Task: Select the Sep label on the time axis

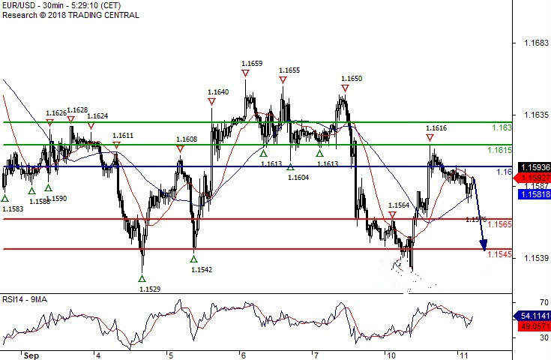Action: tap(29, 355)
